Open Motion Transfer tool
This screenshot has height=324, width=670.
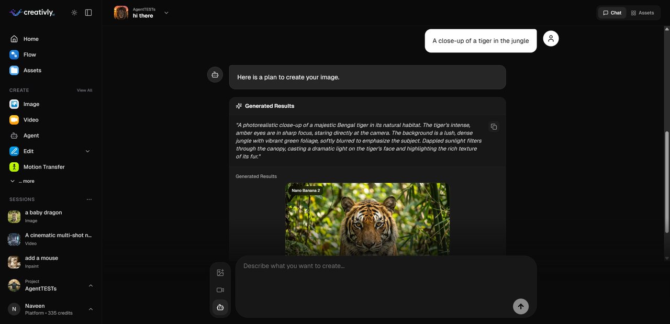tap(44, 167)
